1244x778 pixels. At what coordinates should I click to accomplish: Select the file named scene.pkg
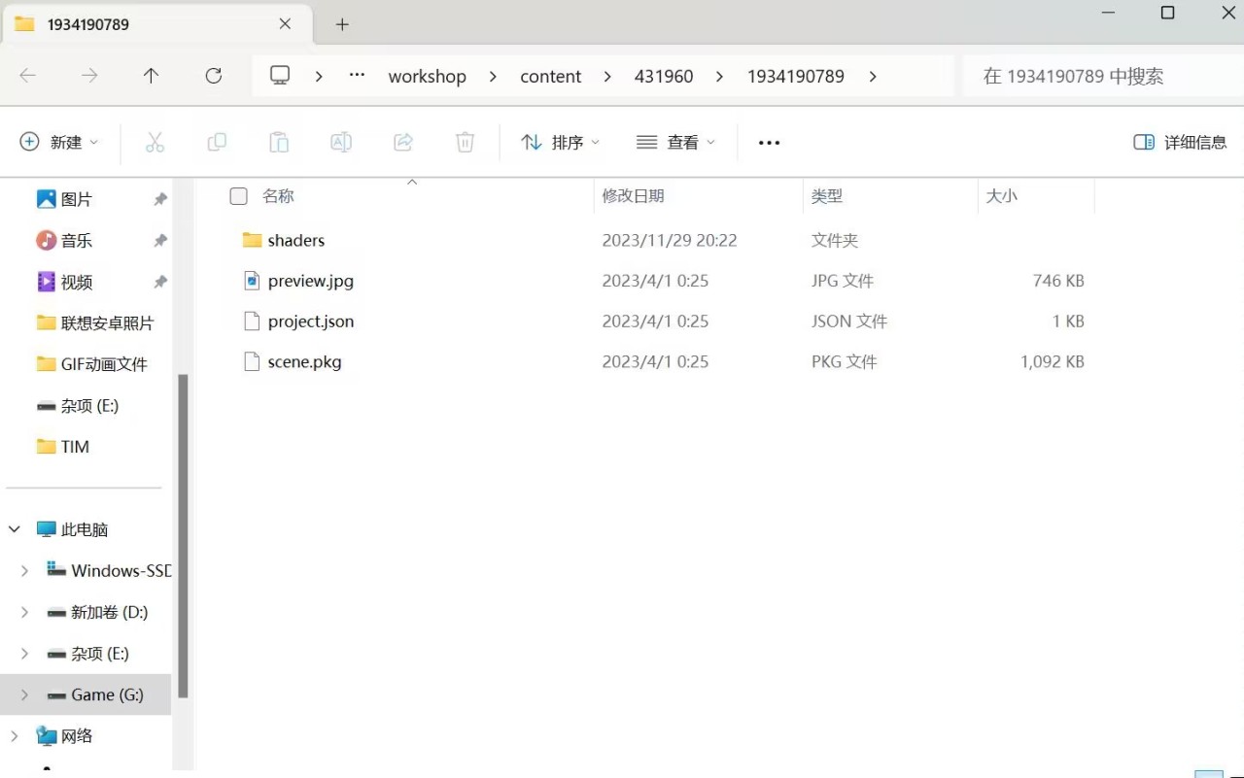coord(305,362)
